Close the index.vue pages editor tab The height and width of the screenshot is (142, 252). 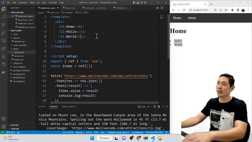[58, 8]
